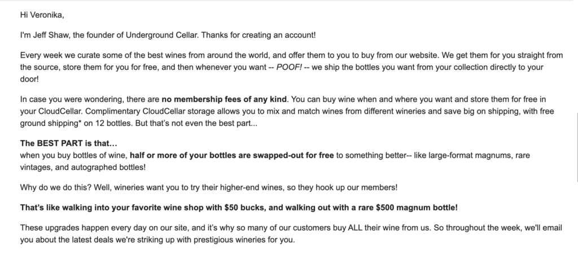Click the italic word 'POOF!'
The width and height of the screenshot is (578, 255).
tap(290, 67)
